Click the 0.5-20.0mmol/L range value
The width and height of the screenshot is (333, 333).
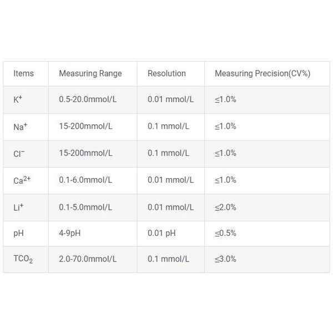88,99
